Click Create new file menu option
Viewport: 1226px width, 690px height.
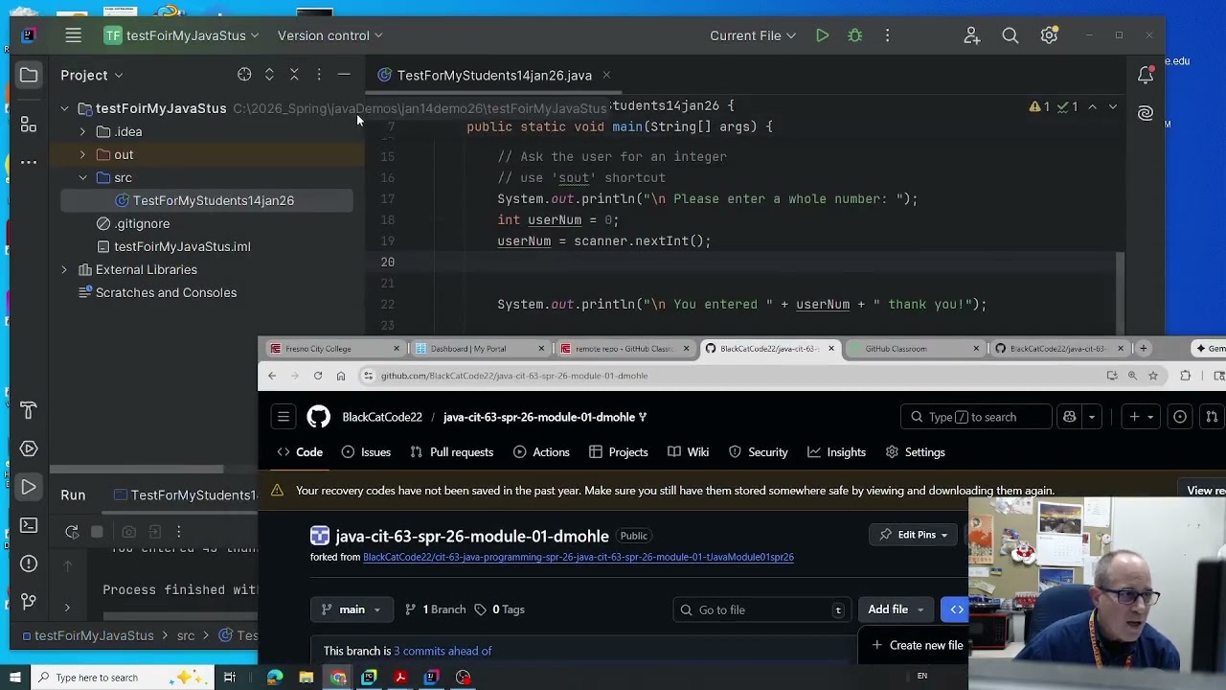coord(918,645)
